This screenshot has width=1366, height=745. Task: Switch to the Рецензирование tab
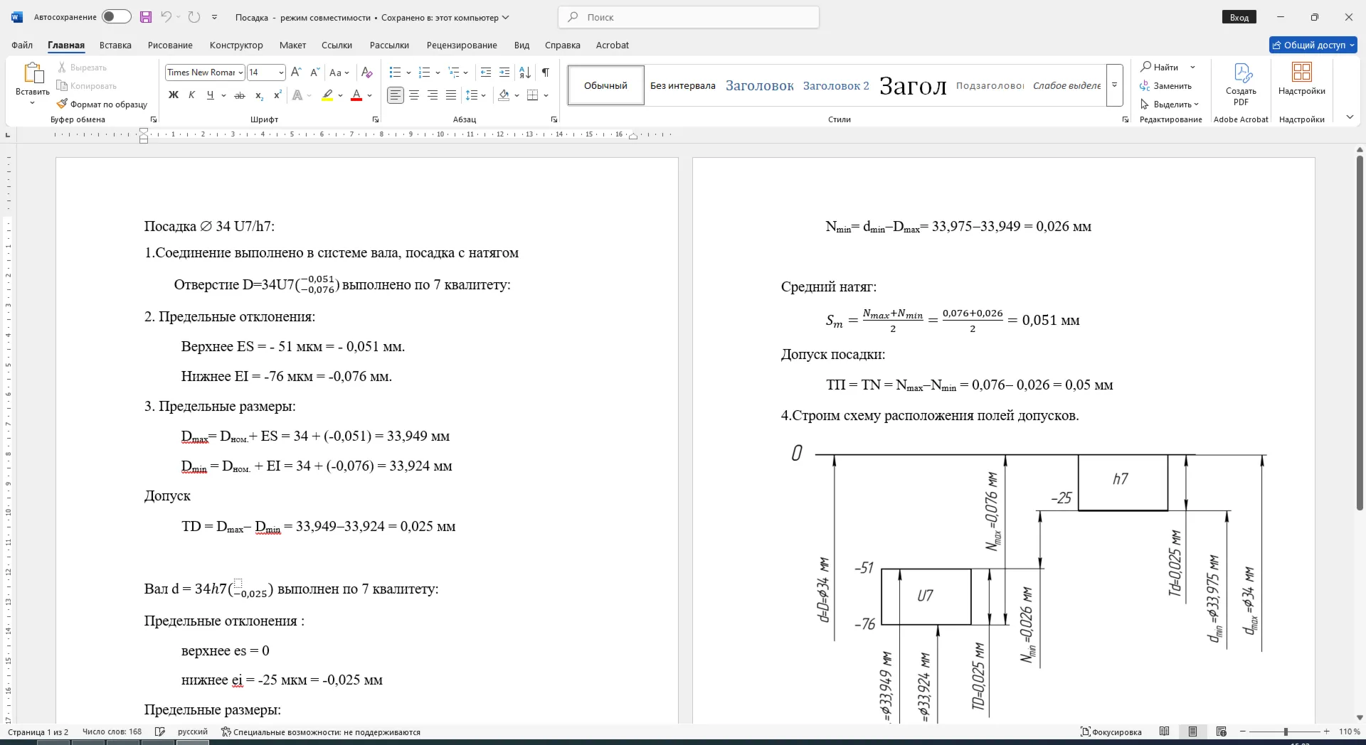point(462,45)
